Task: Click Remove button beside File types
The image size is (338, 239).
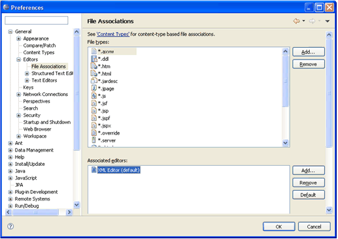Action: click(309, 64)
